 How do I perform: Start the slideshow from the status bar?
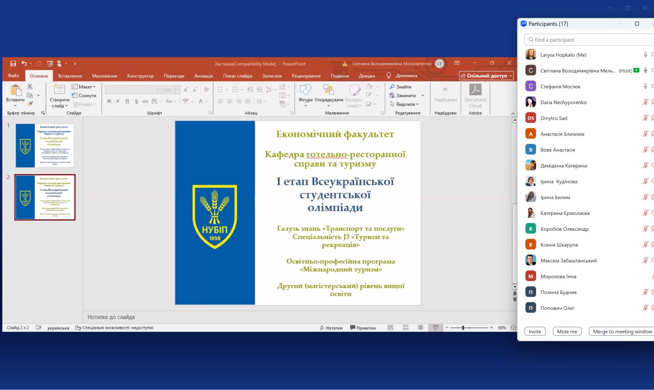point(435,328)
